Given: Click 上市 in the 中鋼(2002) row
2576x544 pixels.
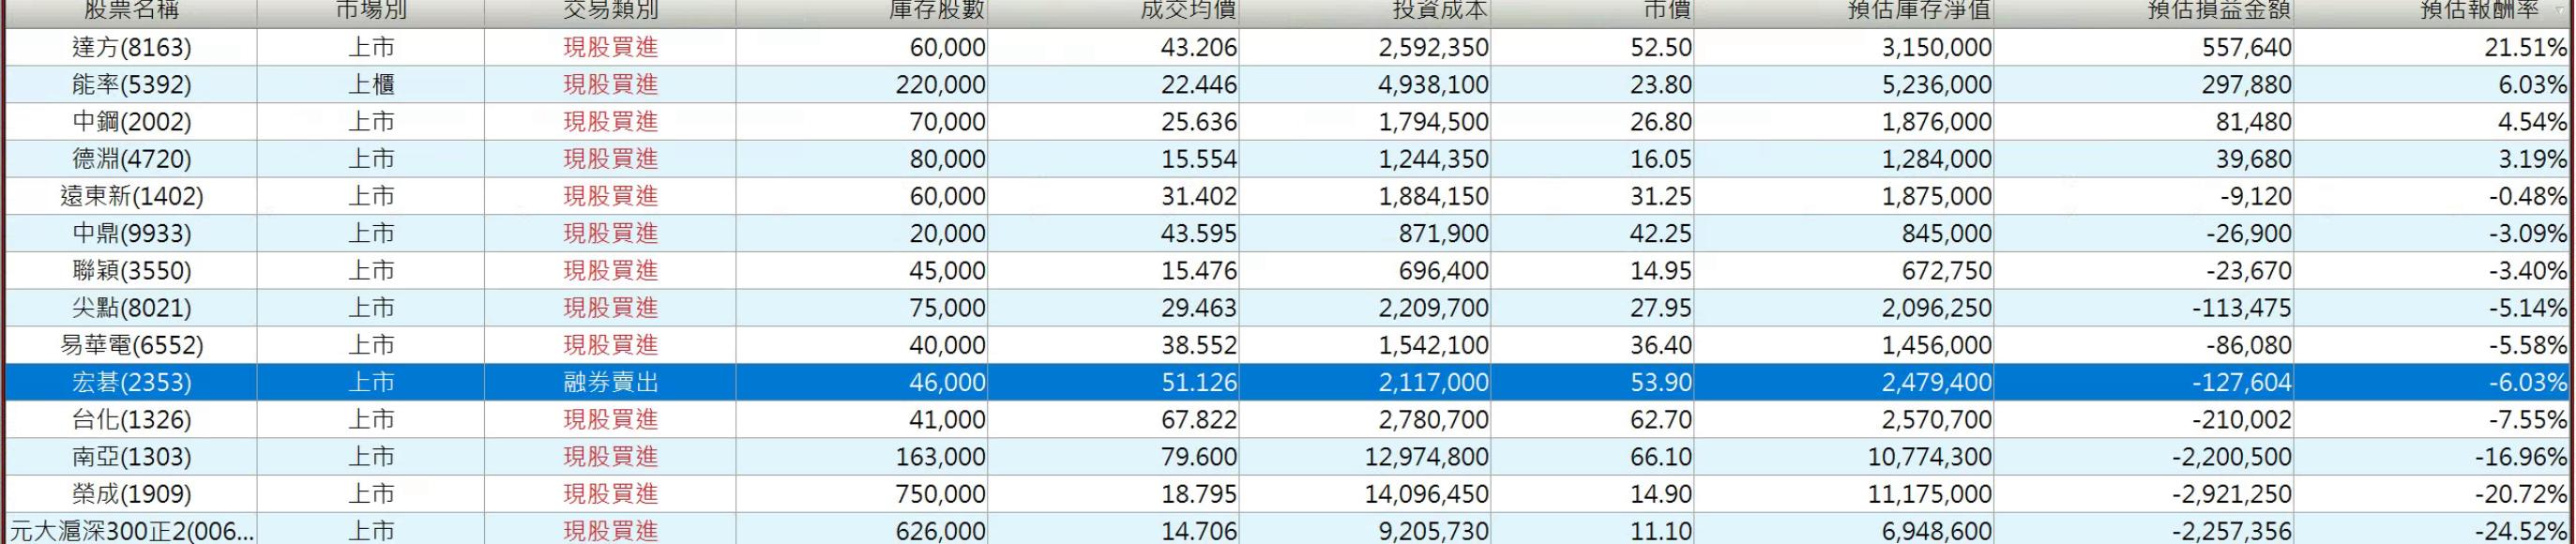Looking at the screenshot, I should point(371,121).
